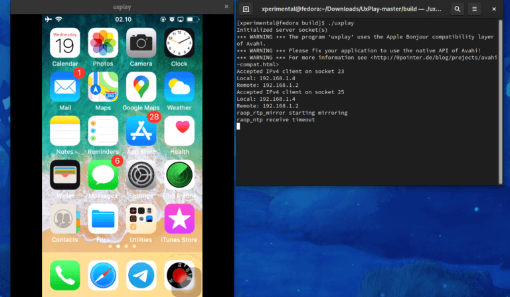Screen dimensions: 510x297
Task: Open the Photos app icon
Action: click(x=103, y=43)
